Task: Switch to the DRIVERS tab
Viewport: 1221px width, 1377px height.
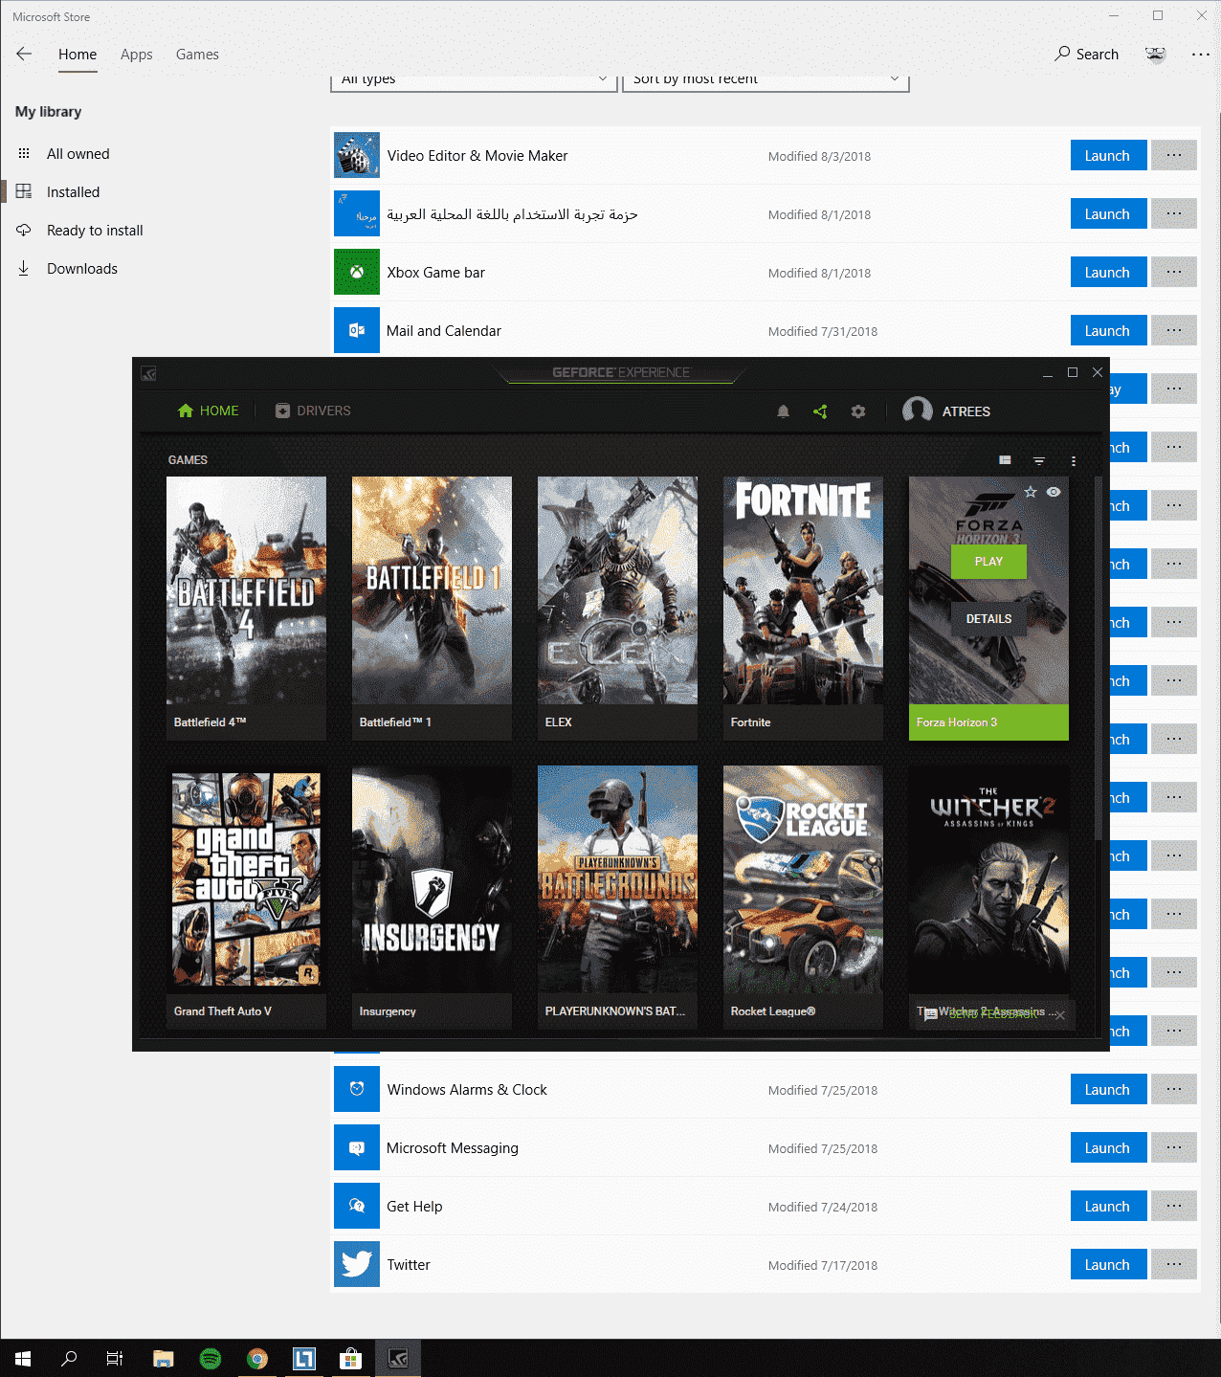Action: click(x=313, y=411)
